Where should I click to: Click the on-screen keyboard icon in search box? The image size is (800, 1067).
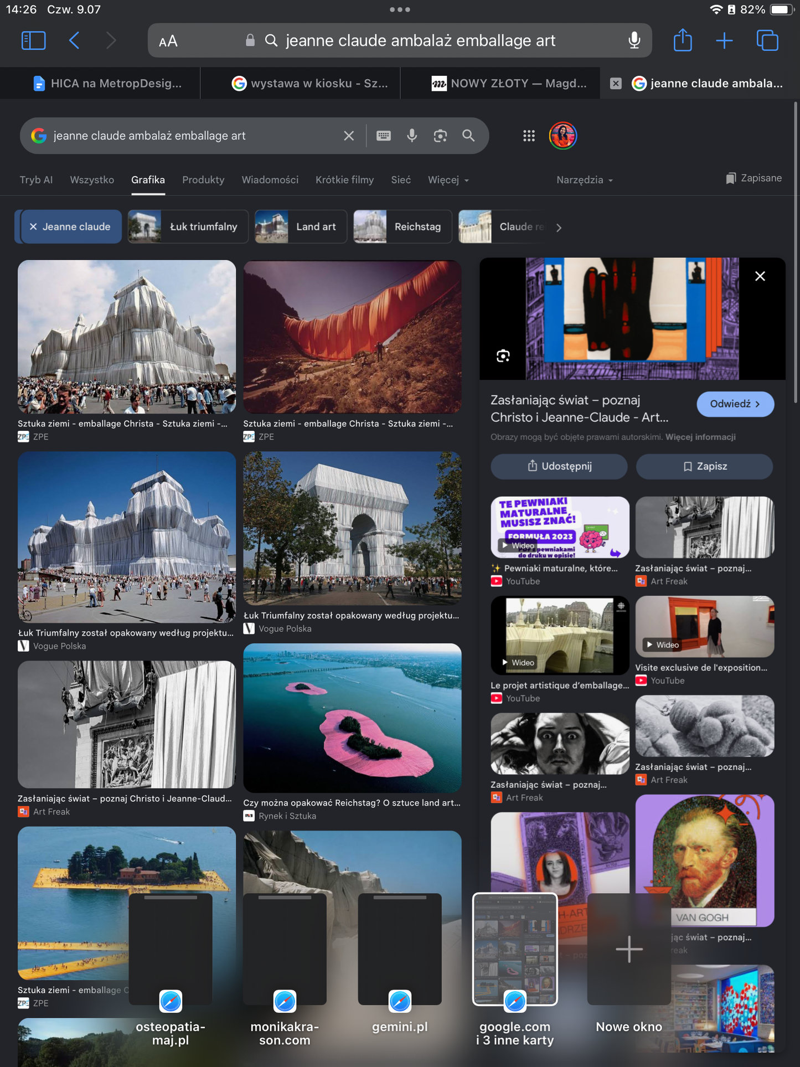(x=384, y=136)
